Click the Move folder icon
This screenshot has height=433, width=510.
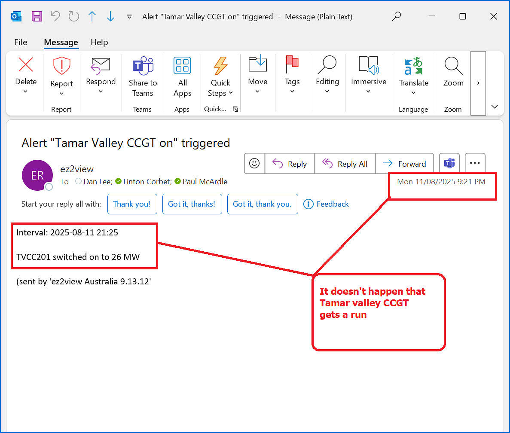click(x=258, y=64)
